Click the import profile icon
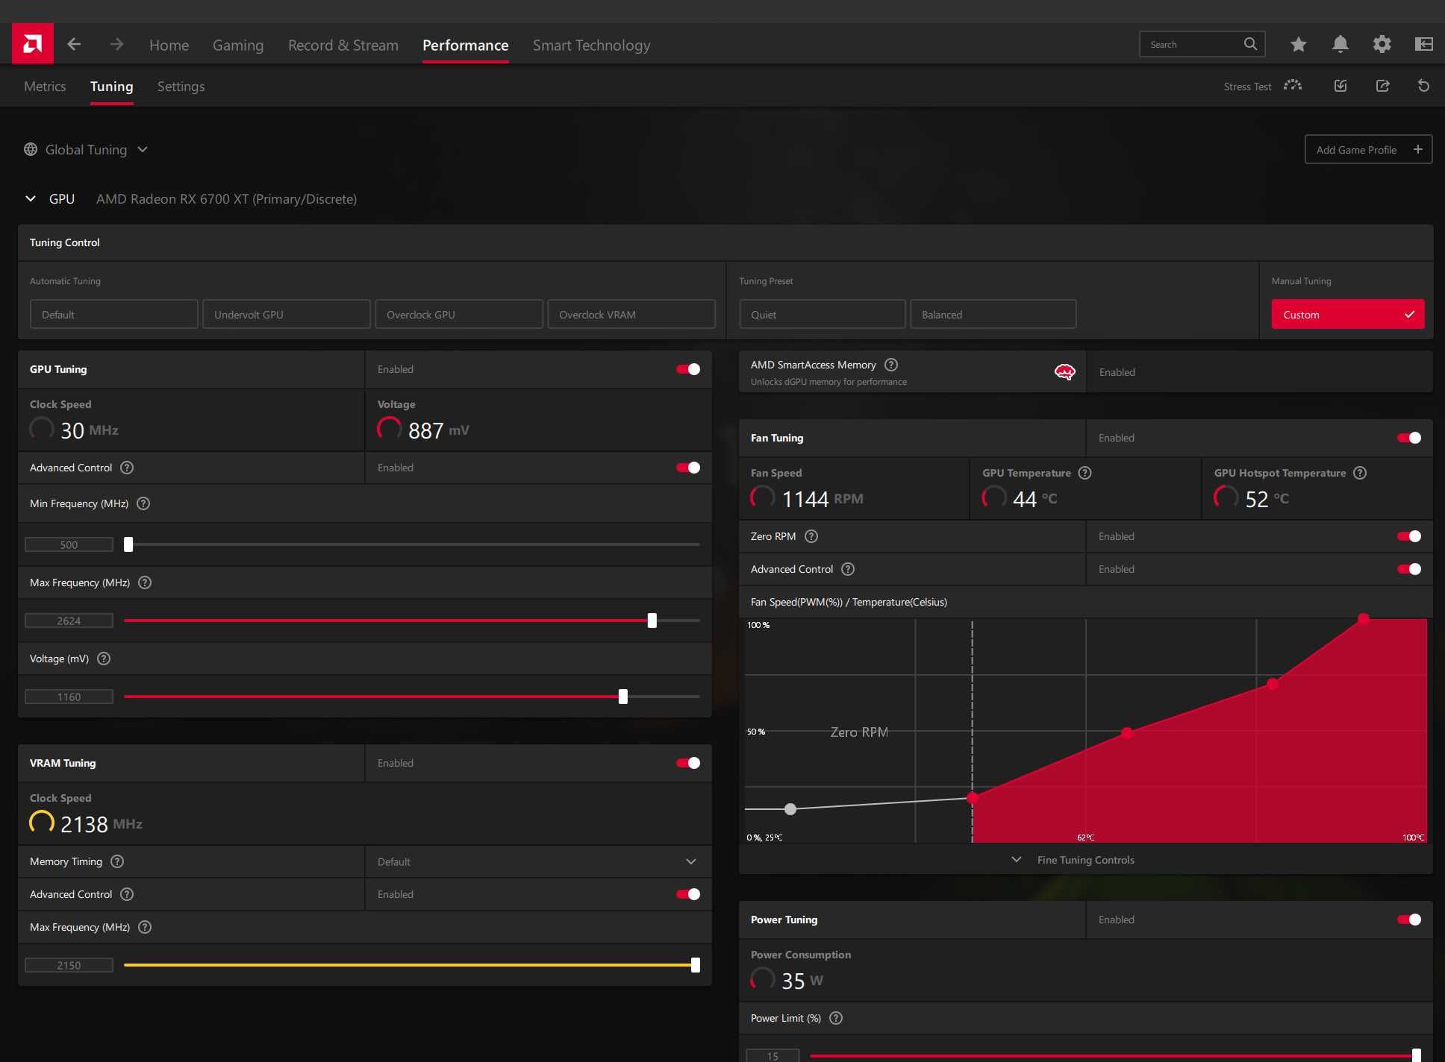Image resolution: width=1445 pixels, height=1062 pixels. (1341, 86)
